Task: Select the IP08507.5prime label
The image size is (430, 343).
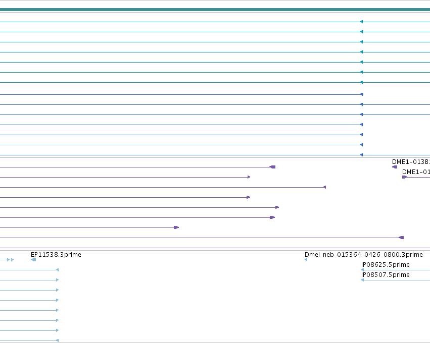Action: coord(386,275)
